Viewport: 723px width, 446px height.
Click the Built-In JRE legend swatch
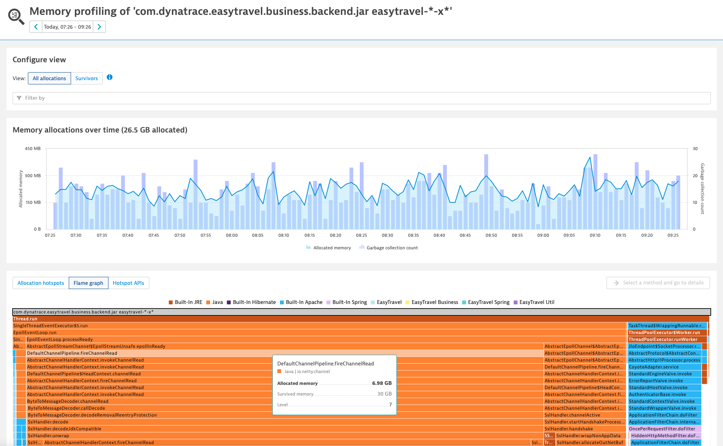point(171,302)
